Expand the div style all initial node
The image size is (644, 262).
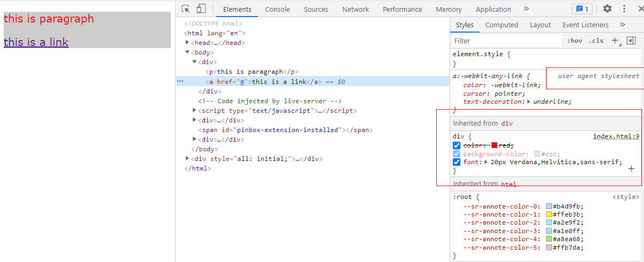[187, 159]
